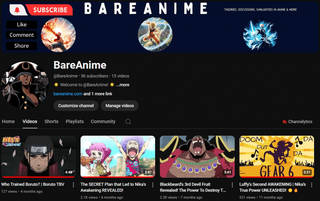Click '2.1K views • 6 months ago' text

102,198
